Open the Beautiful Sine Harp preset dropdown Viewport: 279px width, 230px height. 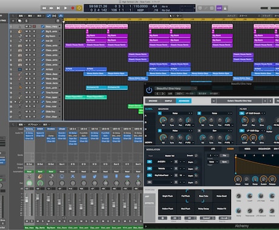coord(176,88)
